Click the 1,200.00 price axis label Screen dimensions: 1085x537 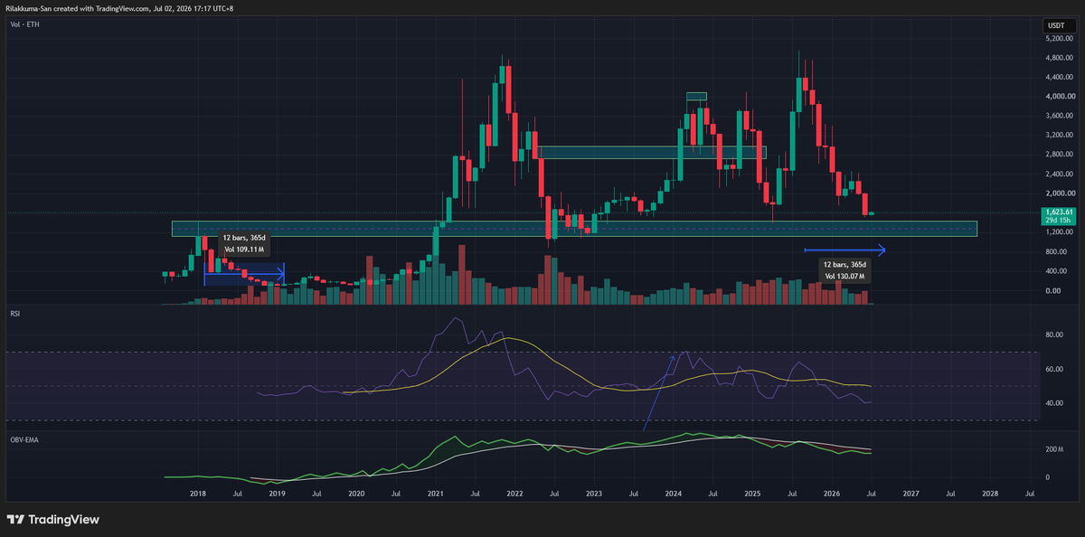tap(1059, 232)
